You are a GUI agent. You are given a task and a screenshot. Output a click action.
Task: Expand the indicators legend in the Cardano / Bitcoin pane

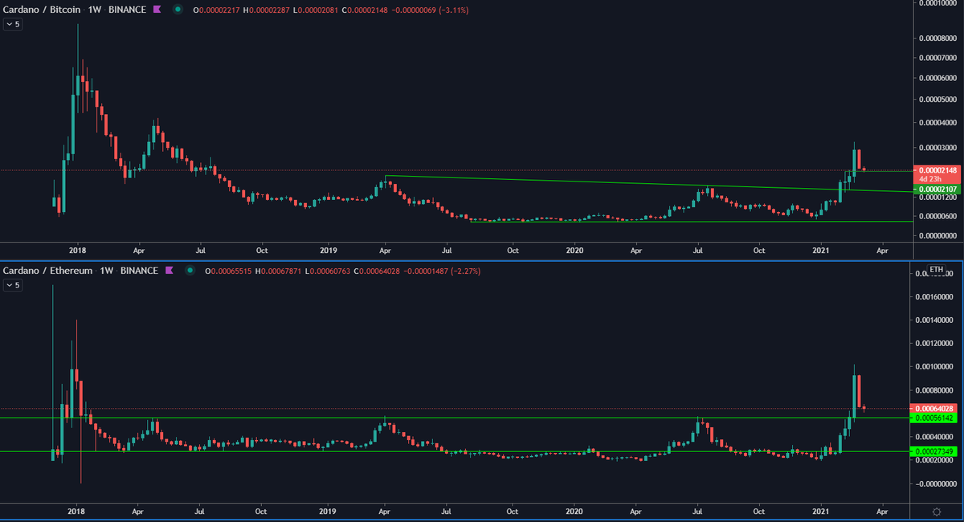pyautogui.click(x=13, y=24)
